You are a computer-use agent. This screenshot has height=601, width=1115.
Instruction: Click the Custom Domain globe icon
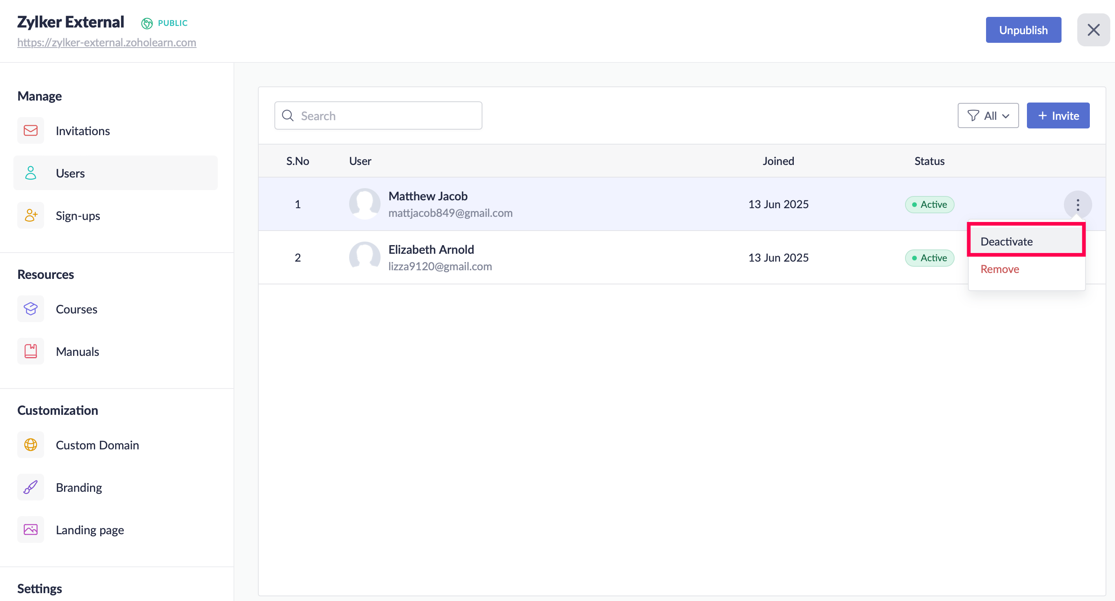click(x=30, y=445)
